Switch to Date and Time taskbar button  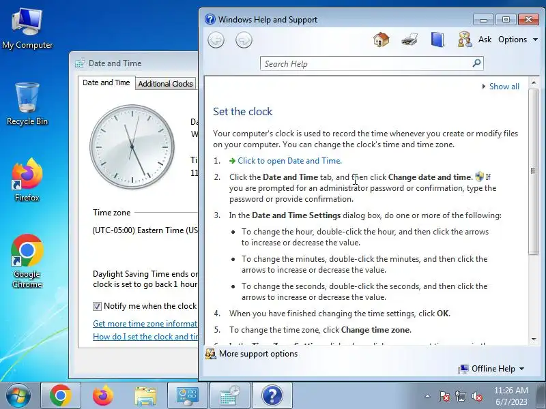(x=230, y=395)
